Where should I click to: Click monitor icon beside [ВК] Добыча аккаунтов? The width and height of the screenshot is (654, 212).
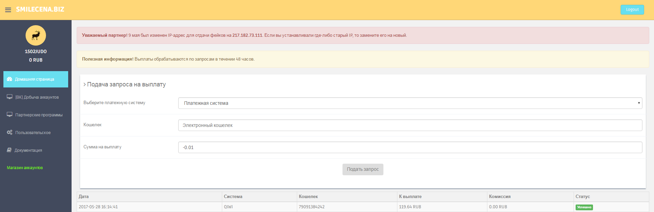point(10,97)
